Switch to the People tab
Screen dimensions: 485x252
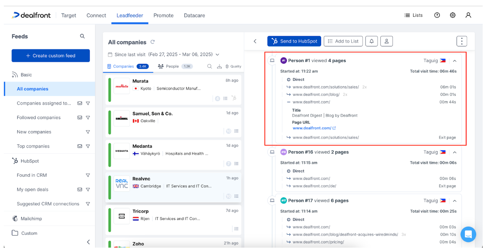[175, 66]
